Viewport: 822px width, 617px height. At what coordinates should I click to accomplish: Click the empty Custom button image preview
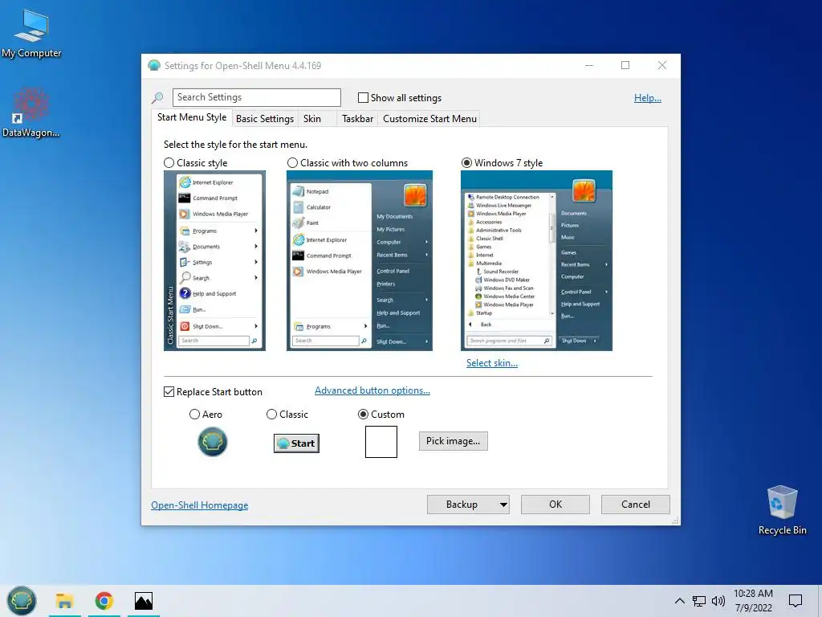(x=381, y=442)
